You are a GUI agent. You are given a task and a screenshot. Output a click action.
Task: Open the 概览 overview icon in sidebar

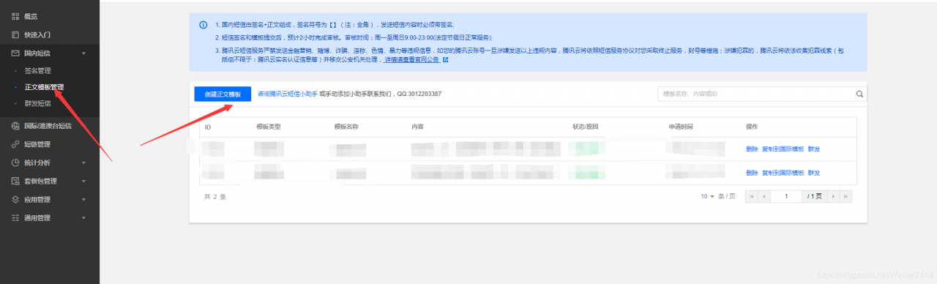click(x=15, y=16)
